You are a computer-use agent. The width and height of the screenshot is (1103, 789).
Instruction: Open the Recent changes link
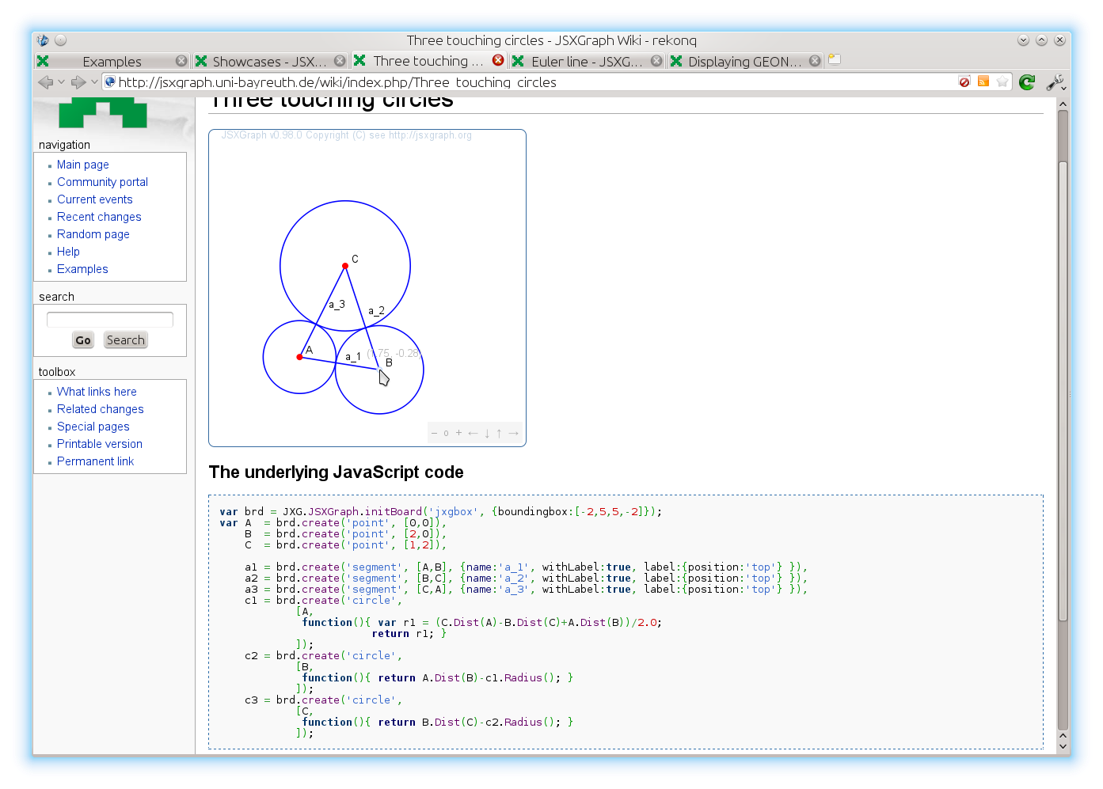pos(99,217)
